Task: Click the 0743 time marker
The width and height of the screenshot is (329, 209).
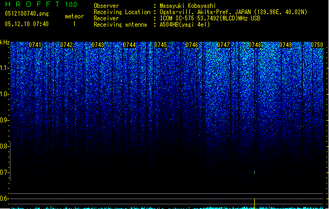Action: 98,45
